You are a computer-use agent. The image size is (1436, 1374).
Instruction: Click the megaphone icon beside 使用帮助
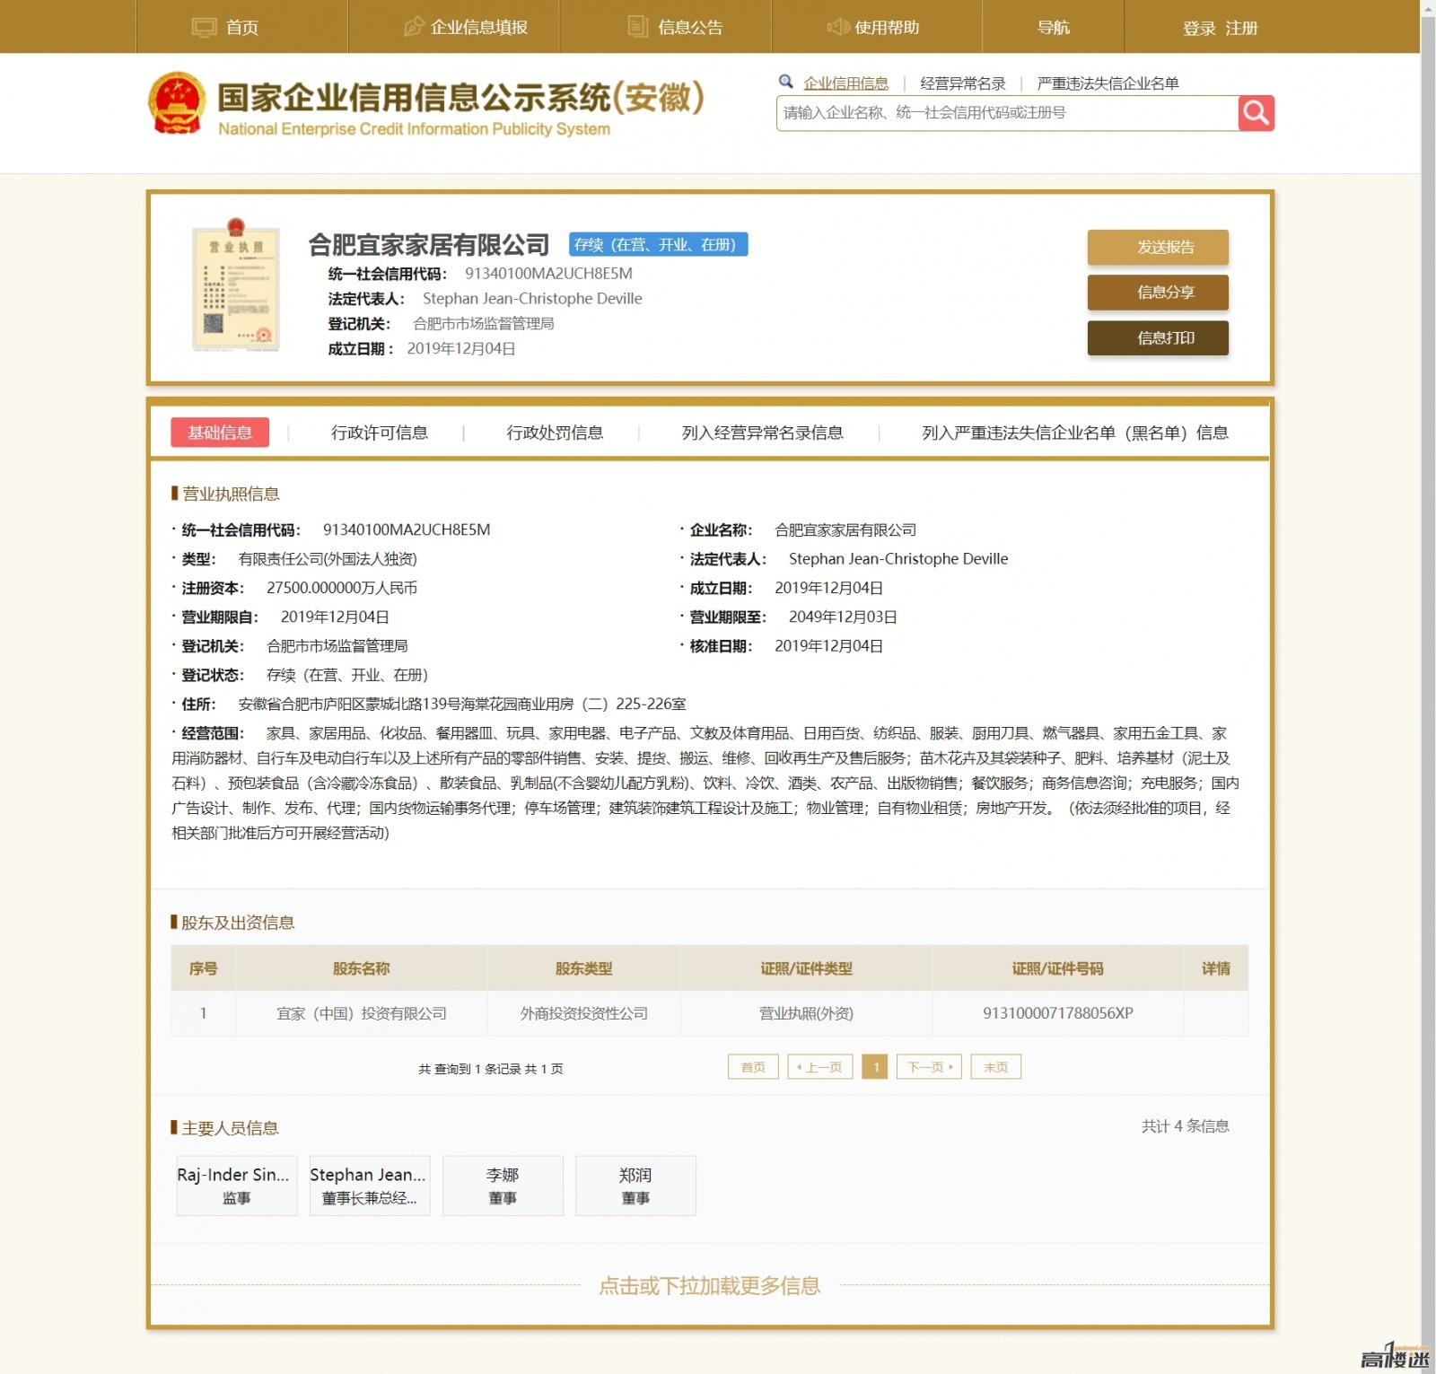point(837,27)
